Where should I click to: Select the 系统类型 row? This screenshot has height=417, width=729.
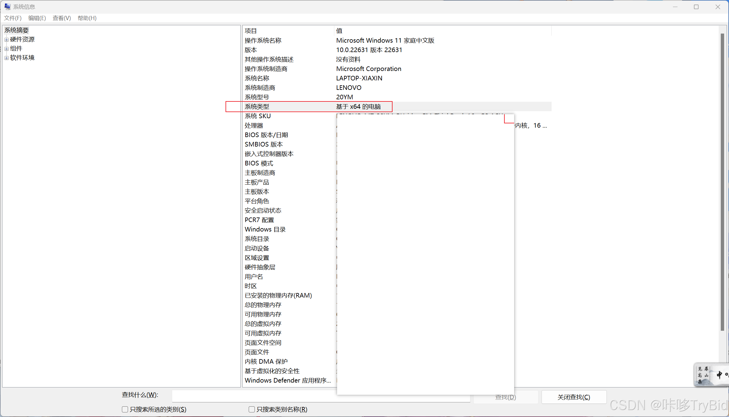point(397,107)
